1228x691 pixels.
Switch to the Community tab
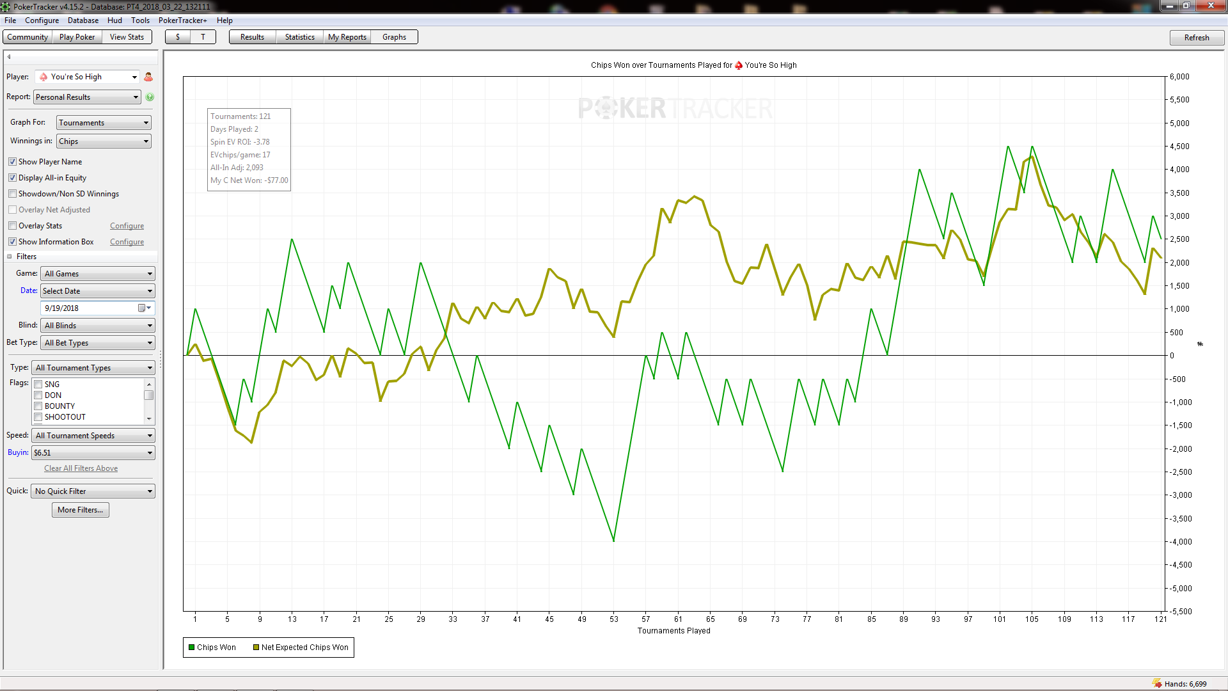pyautogui.click(x=28, y=37)
